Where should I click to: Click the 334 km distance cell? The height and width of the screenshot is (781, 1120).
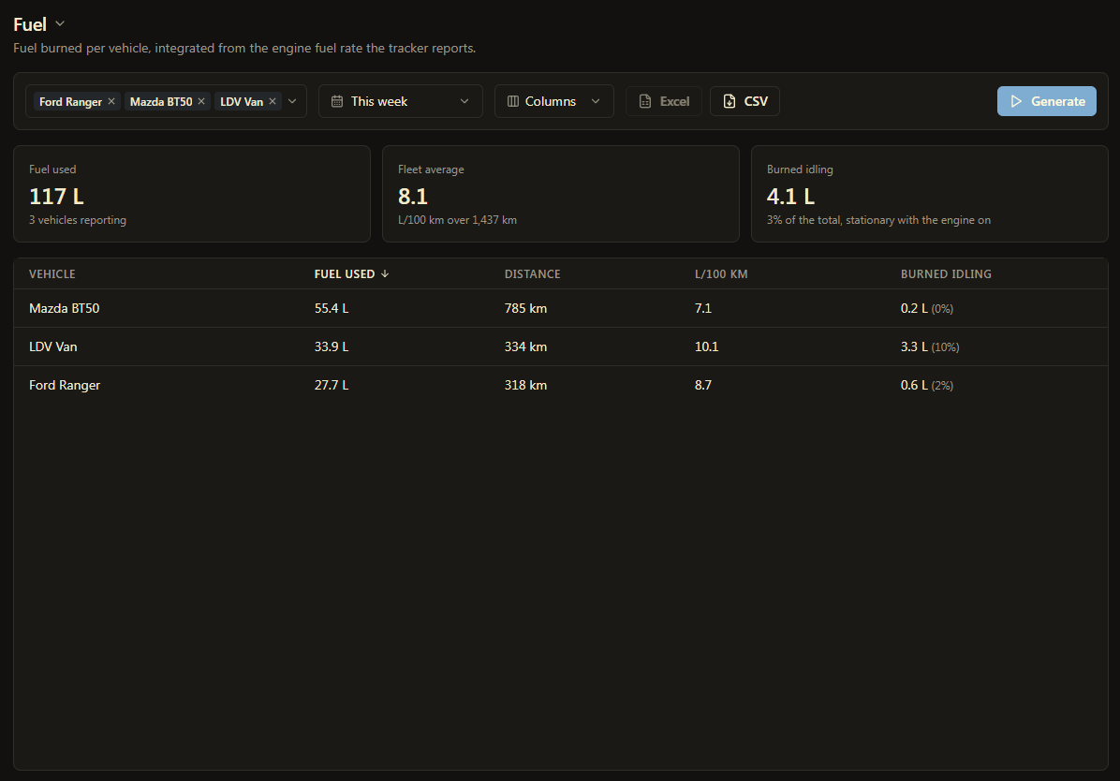coord(525,347)
